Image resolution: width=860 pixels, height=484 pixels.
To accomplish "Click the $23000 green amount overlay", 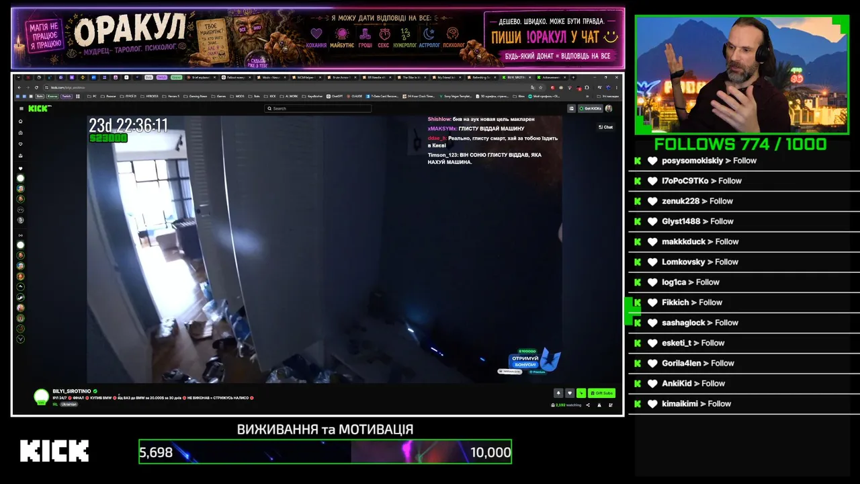I will tap(108, 138).
